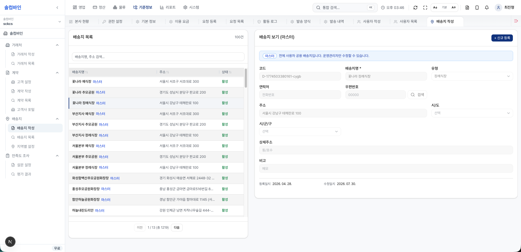Switch to the 권한 설정 tab
The image size is (521, 252).
click(112, 21)
